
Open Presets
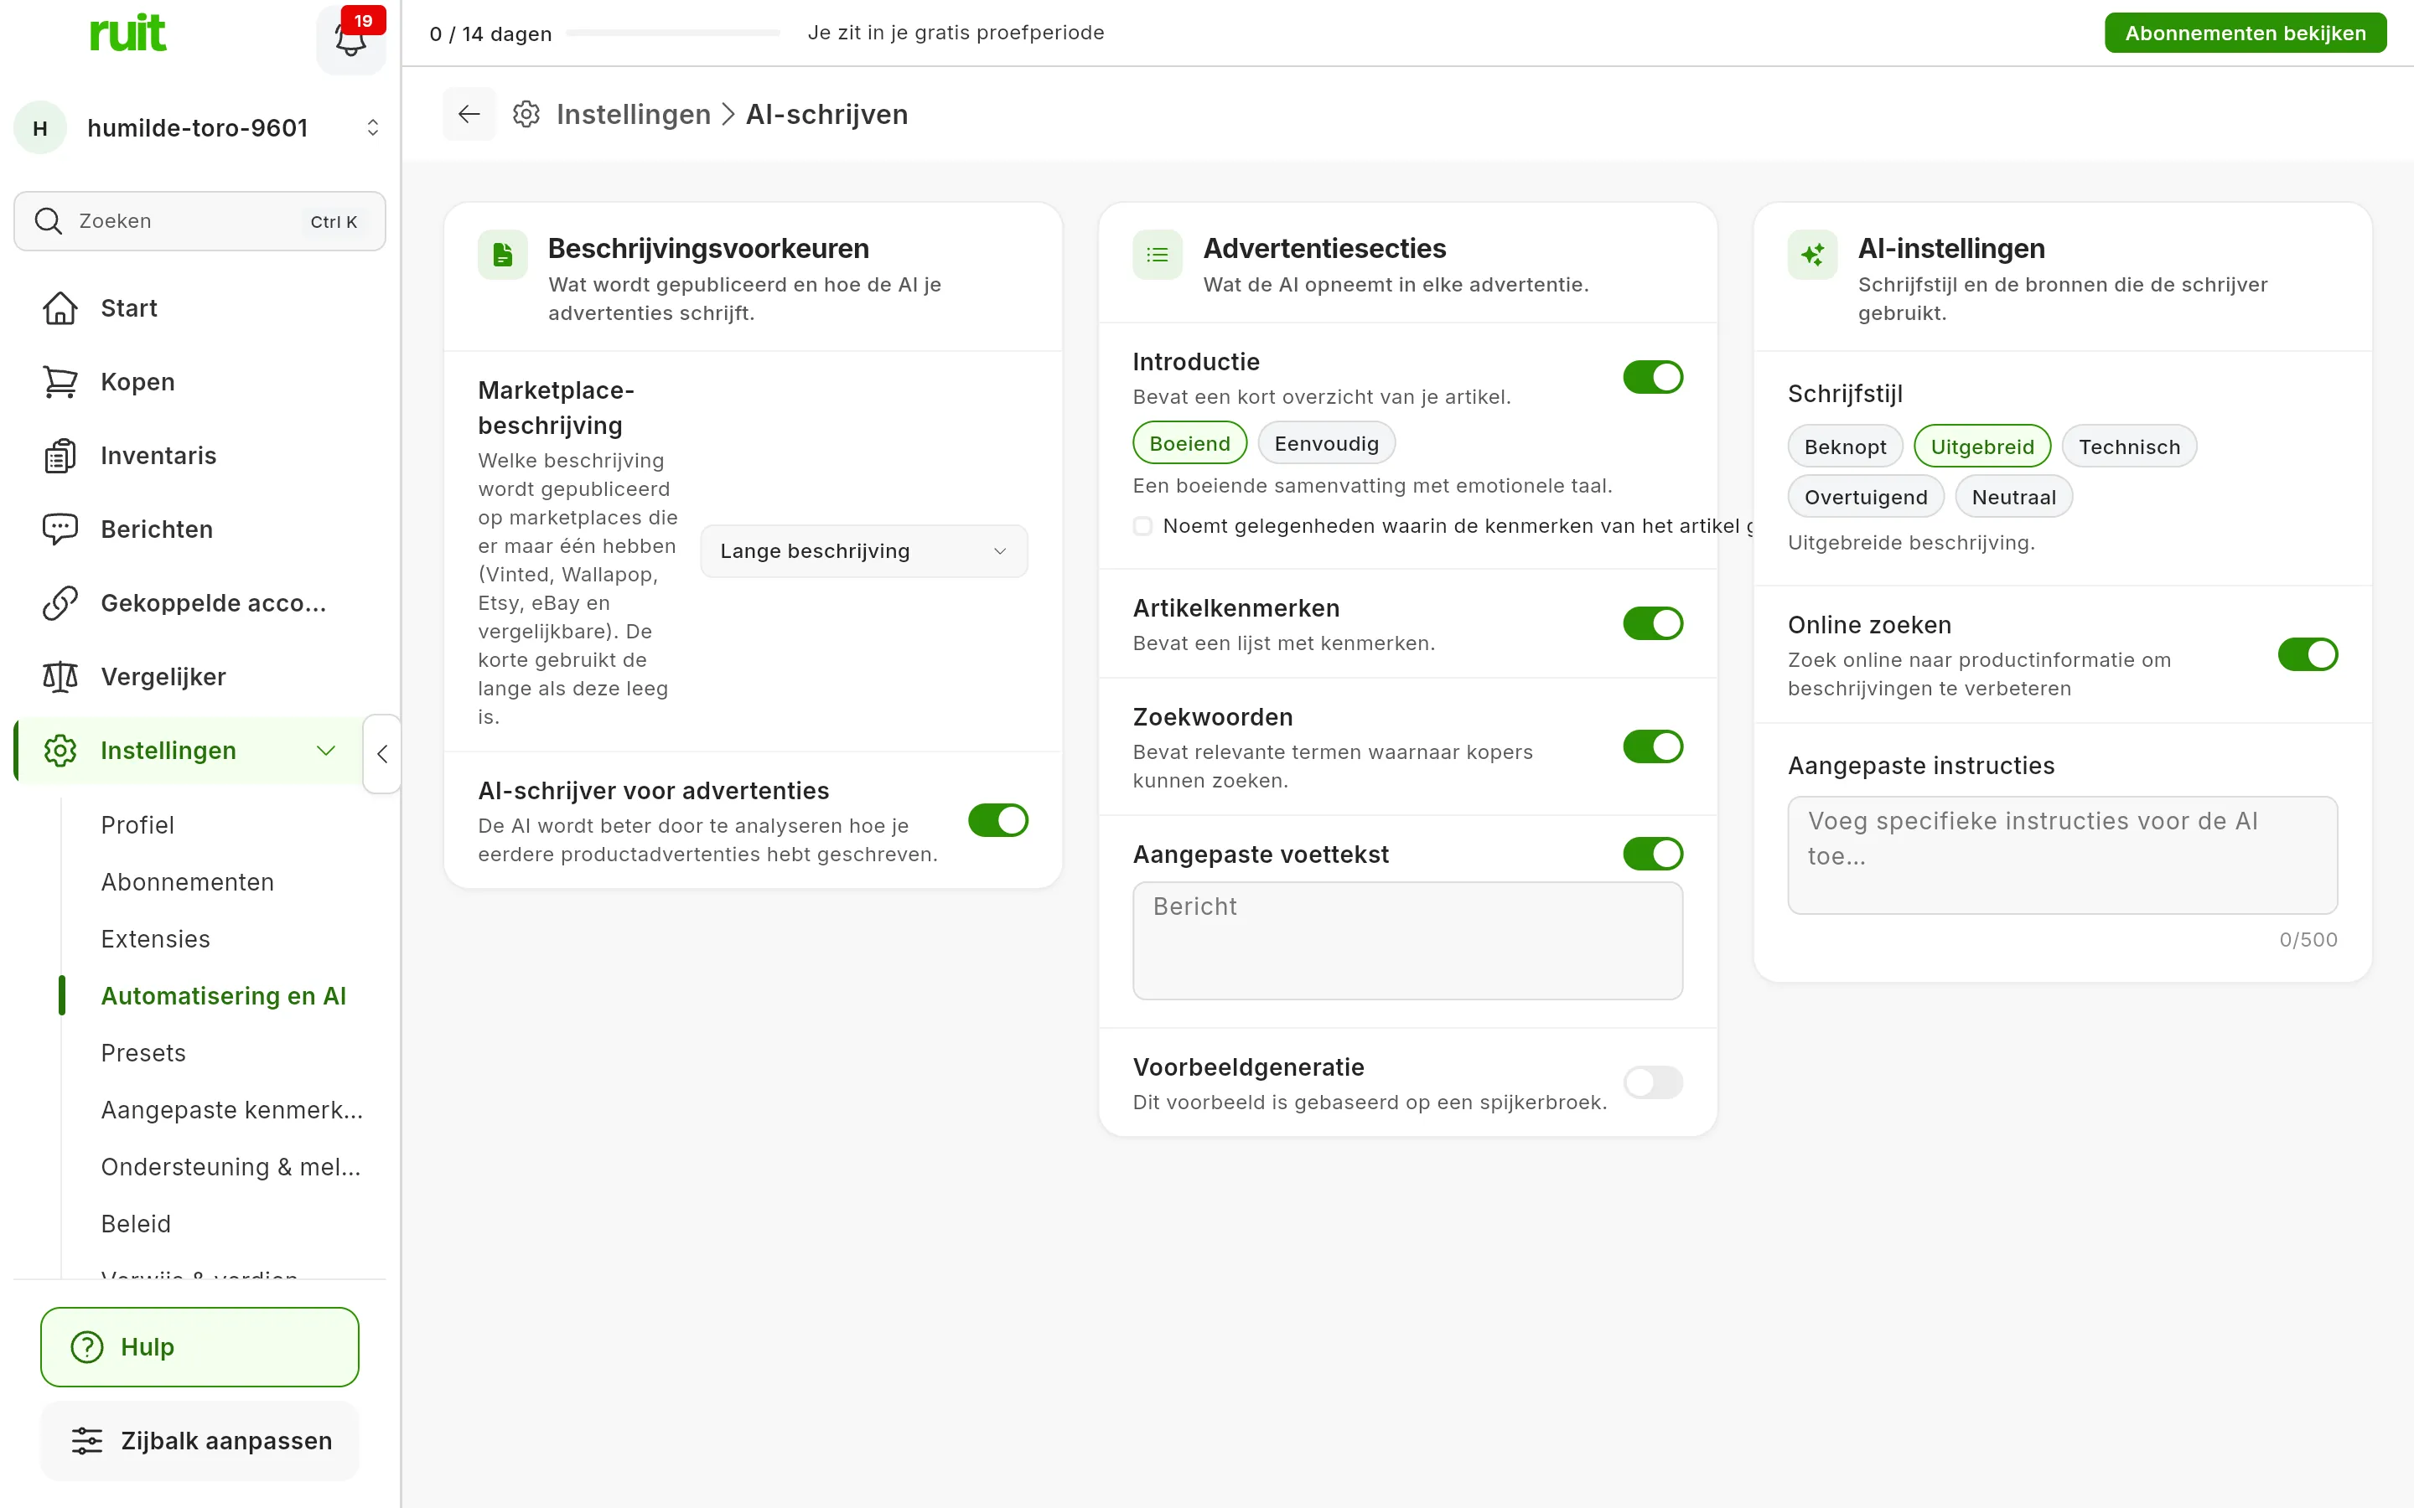(143, 1052)
